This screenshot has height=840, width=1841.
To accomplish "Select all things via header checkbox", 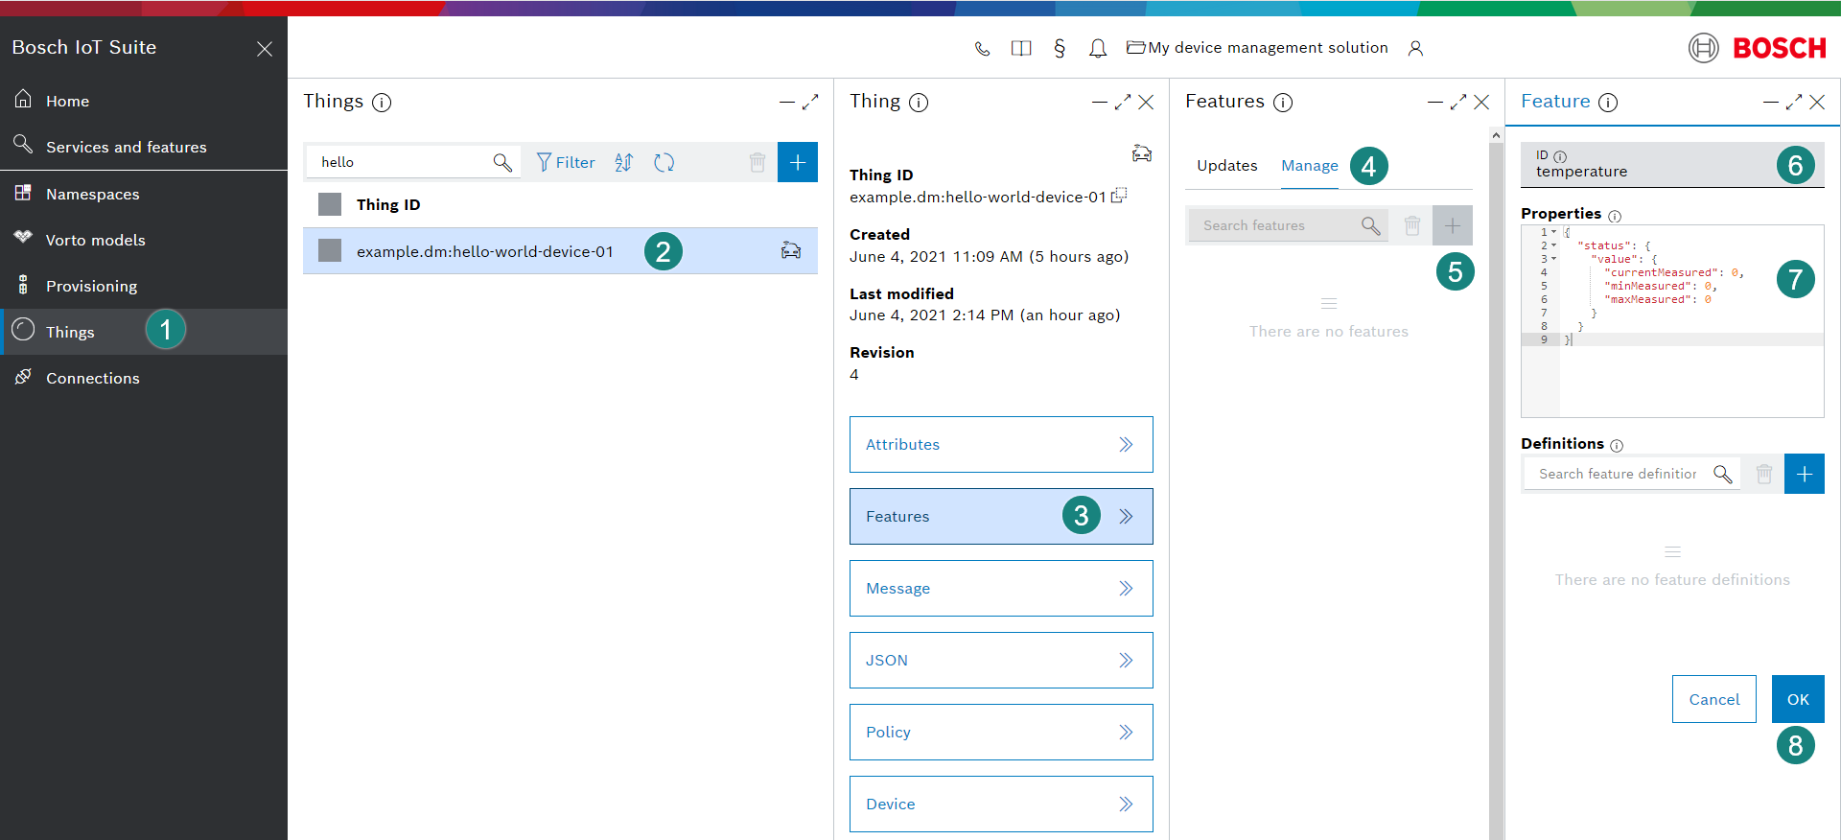I will click(x=330, y=204).
